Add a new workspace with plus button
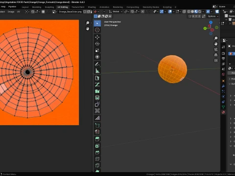Image resolution: width=235 pixels, height=176 pixels. (x=175, y=7)
